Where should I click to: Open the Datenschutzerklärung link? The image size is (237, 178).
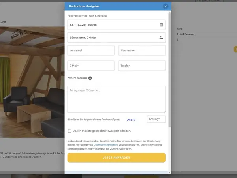(106, 145)
